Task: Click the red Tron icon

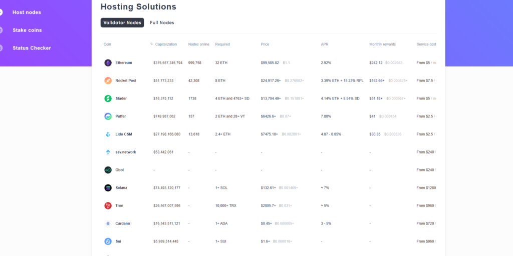Action: (x=108, y=205)
